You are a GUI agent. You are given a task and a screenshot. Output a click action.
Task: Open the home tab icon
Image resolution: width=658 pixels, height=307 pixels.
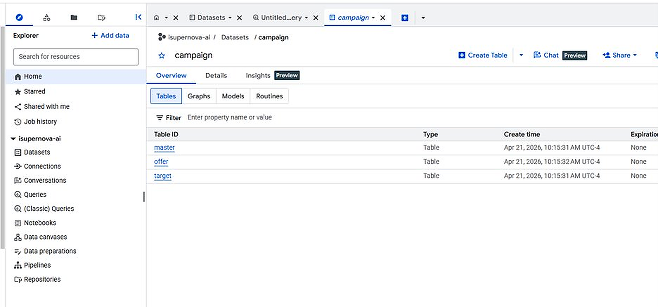[x=157, y=18]
